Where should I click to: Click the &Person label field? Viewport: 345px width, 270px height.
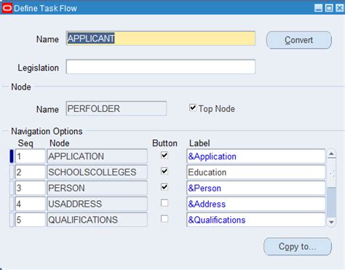coord(256,188)
